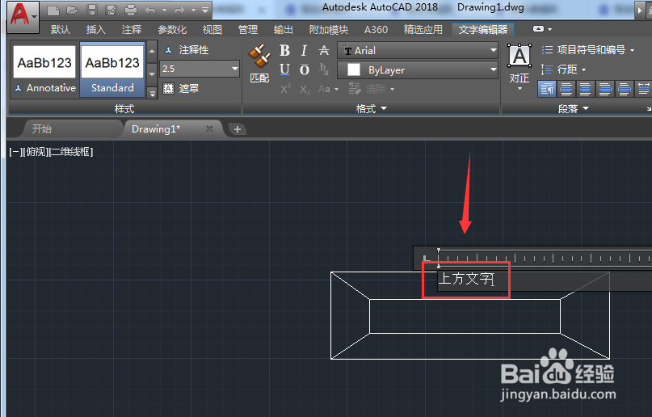Switch to the 默认 ribbon tab

pos(61,30)
